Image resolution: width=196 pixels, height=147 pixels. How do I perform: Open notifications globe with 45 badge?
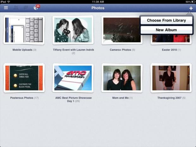(37, 7)
